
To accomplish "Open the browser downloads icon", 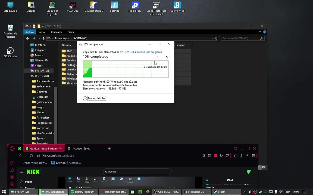I will (247, 156).
